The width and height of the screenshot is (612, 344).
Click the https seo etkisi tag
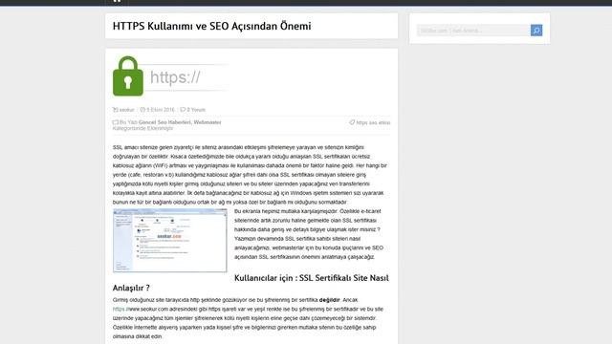(x=373, y=123)
